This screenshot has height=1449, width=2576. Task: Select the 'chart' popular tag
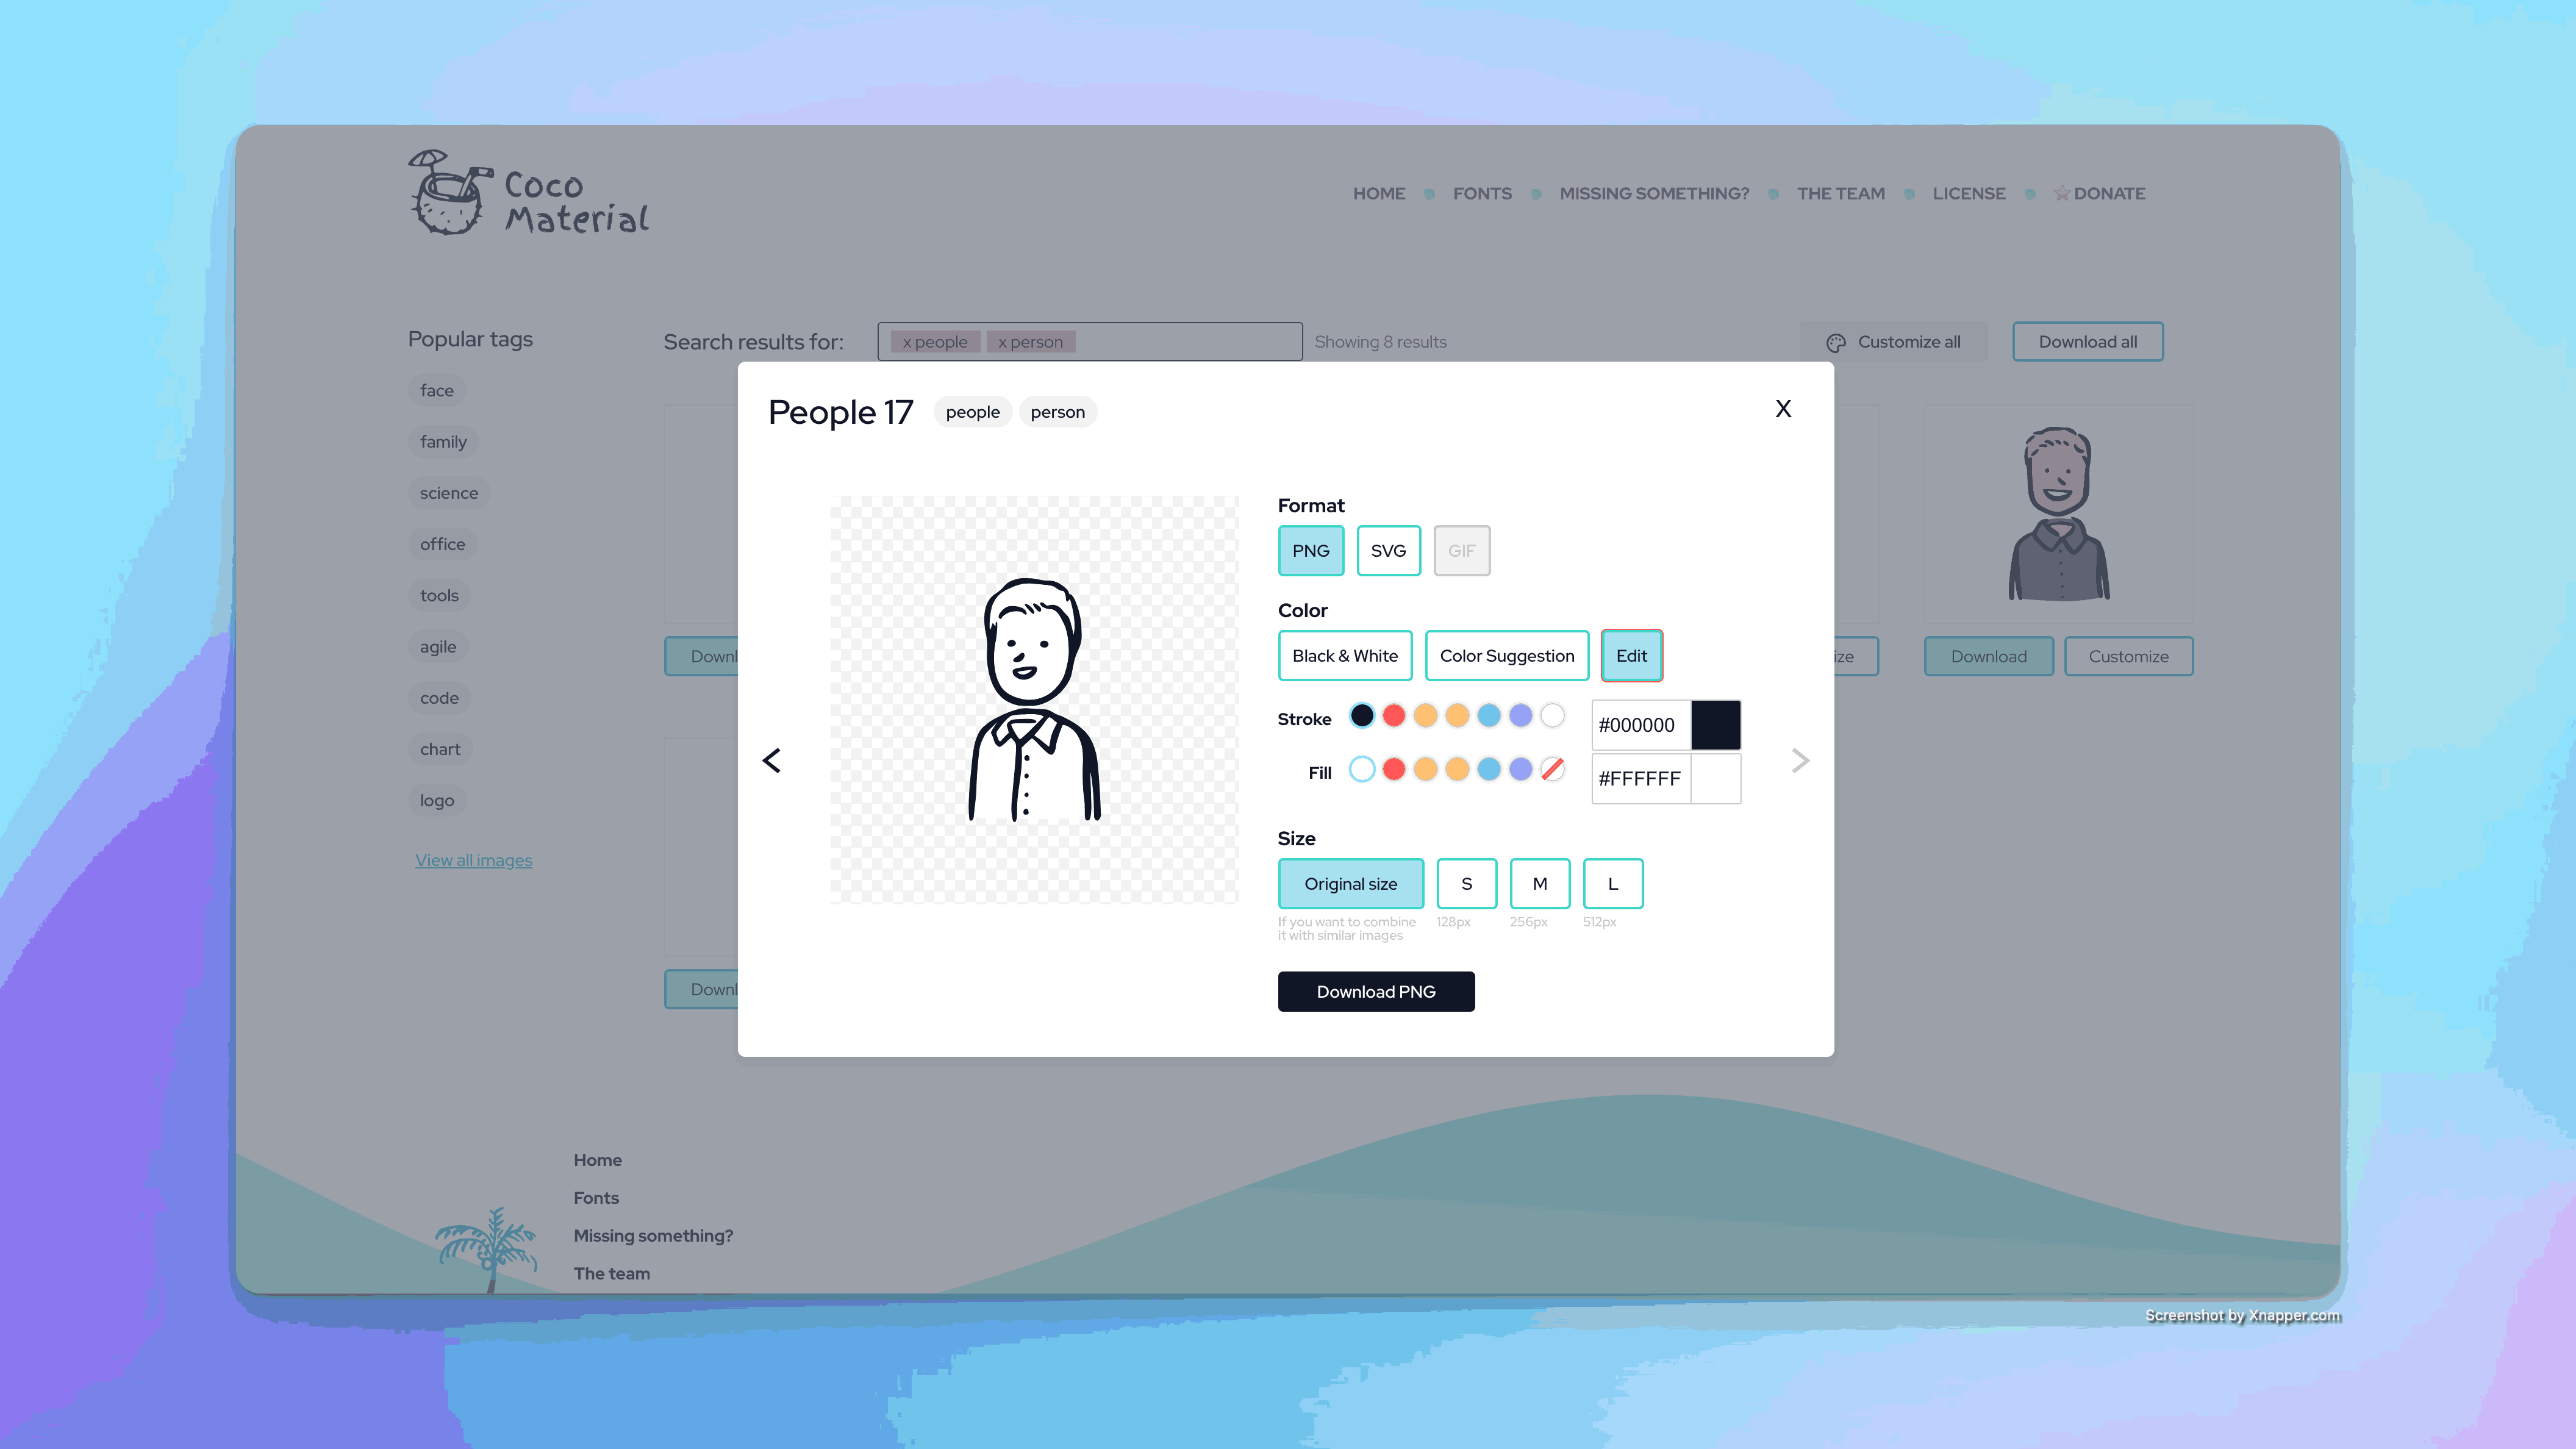[x=440, y=749]
